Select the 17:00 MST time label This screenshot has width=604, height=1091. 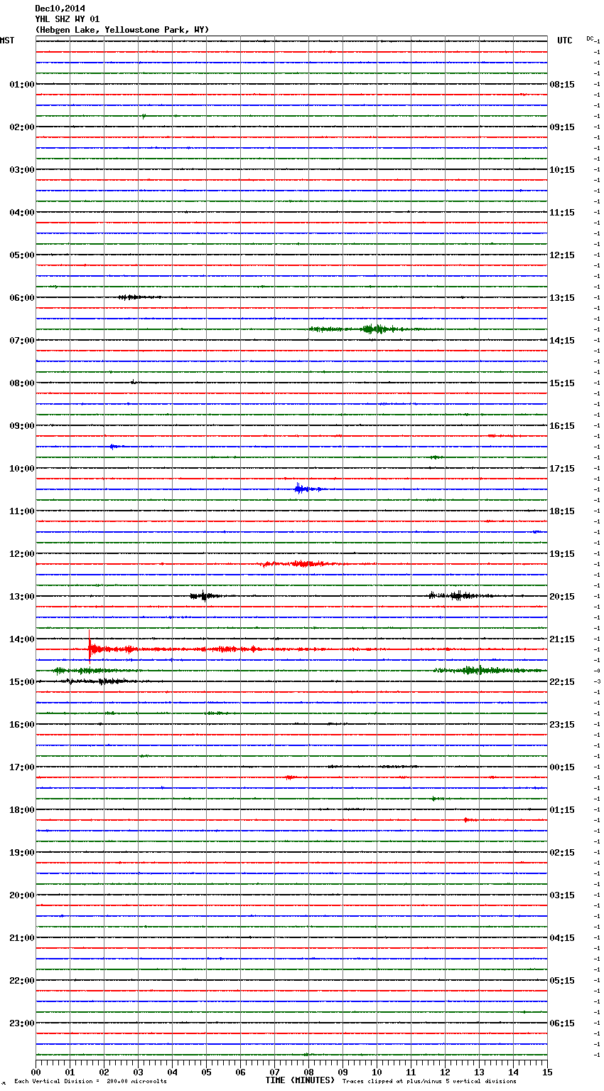point(22,767)
